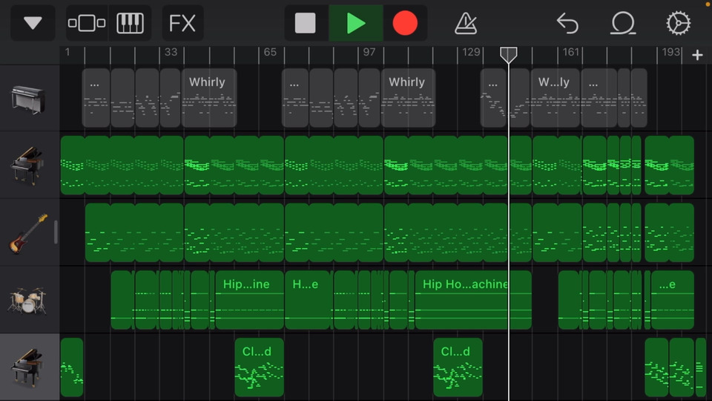Start playback with the green Play button
712x401 pixels.
[x=355, y=23]
